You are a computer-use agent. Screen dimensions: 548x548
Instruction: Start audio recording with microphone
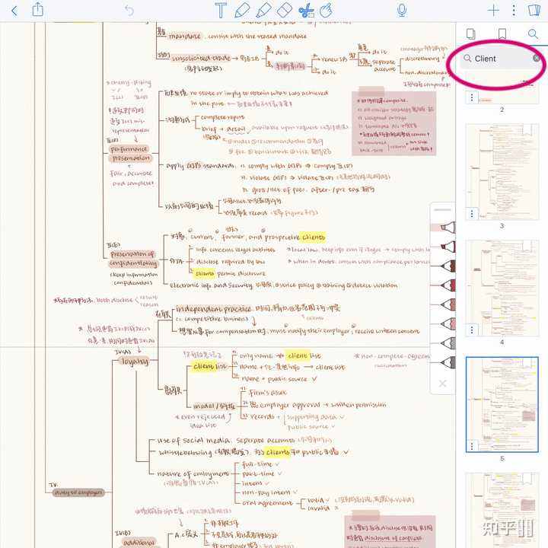pyautogui.click(x=402, y=10)
